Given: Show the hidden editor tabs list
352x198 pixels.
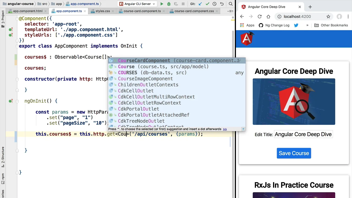Looking at the screenshot, I should click(230, 11).
